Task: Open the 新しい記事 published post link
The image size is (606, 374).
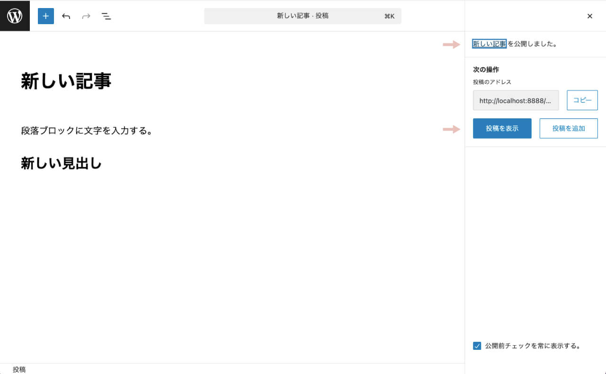Action: (x=489, y=44)
